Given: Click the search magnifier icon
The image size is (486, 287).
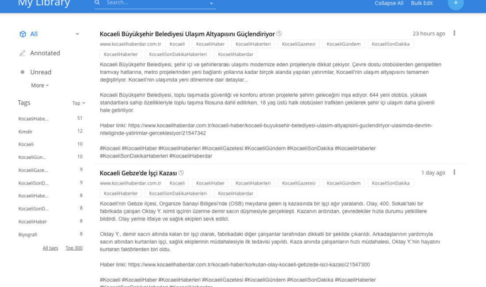Looking at the screenshot, I should tap(97, 3).
